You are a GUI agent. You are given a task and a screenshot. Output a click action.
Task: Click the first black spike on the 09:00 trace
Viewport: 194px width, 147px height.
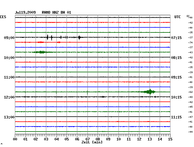coord(47,37)
